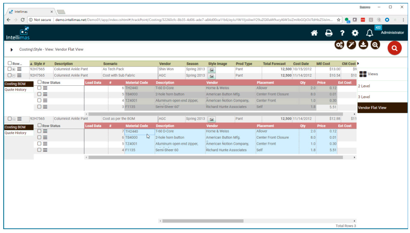Expand the first 92H7565 style row

pyautogui.click(x=13, y=69)
